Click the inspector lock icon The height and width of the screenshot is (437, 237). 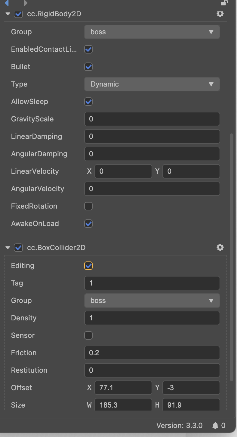point(224,3)
